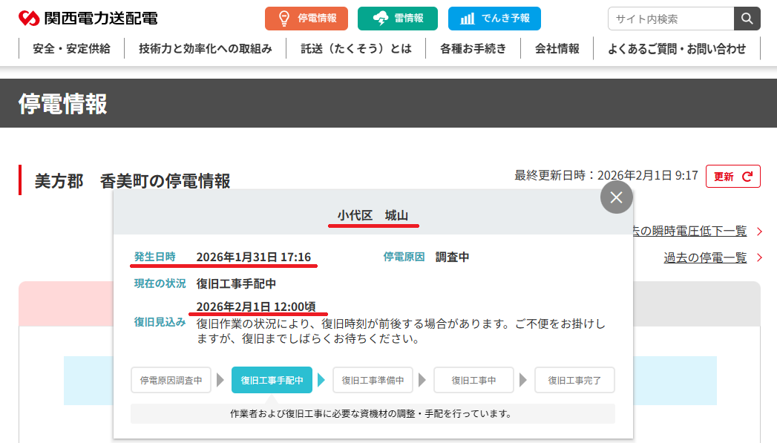
Task: Click the 復旧工事手配中 highlighted status step
Action: tap(272, 379)
